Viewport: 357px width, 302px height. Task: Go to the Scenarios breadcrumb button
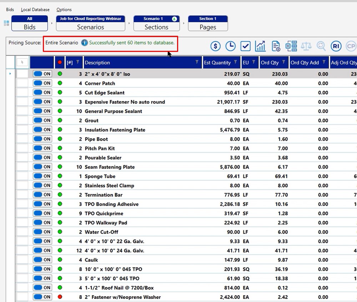pyautogui.click(x=90, y=24)
